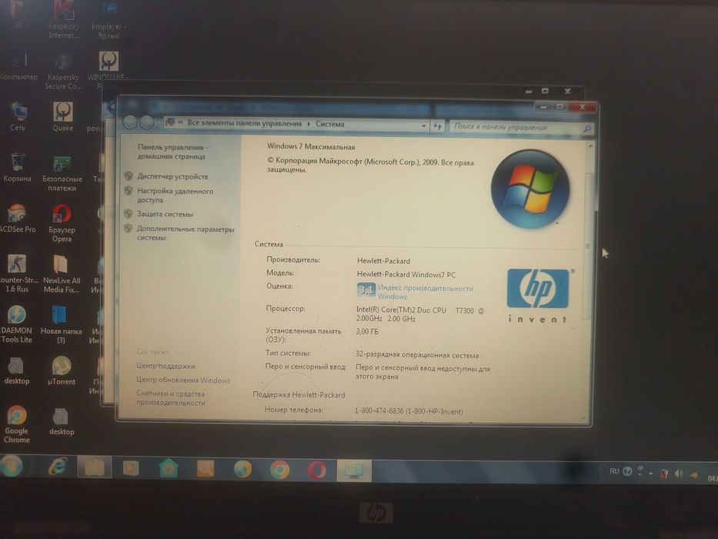The width and height of the screenshot is (718, 539).
Task: Click the HP invent logo
Action: tap(538, 296)
